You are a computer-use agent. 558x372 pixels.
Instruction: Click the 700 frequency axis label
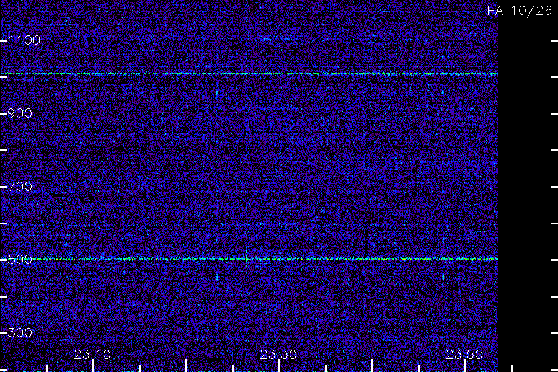20,187
